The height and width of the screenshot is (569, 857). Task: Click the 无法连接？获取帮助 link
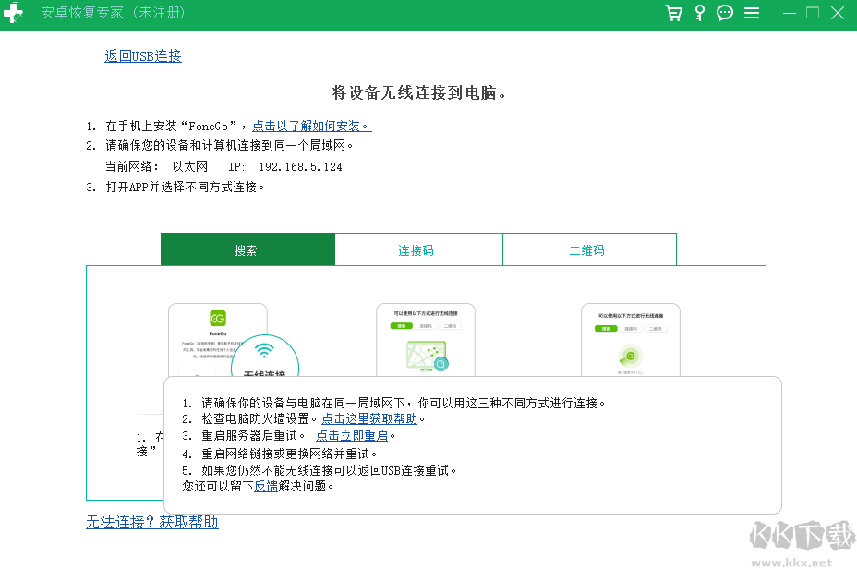click(x=151, y=522)
